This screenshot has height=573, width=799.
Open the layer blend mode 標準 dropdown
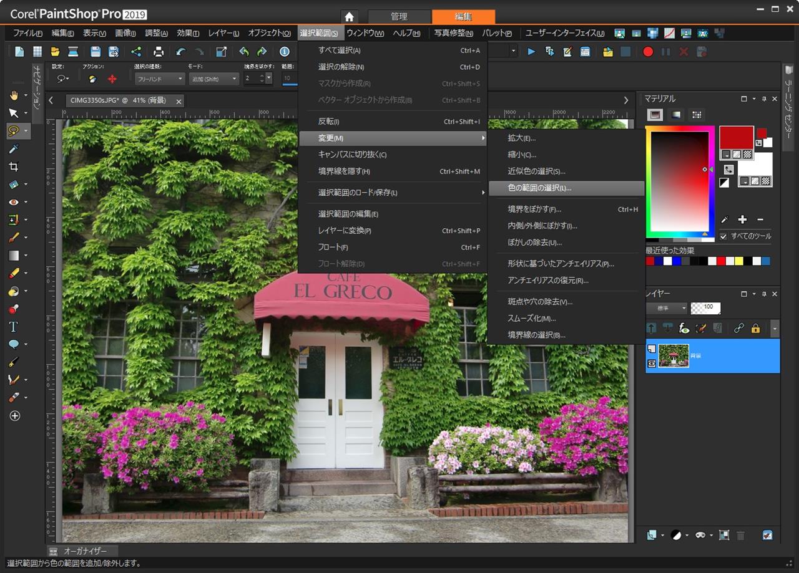(667, 309)
